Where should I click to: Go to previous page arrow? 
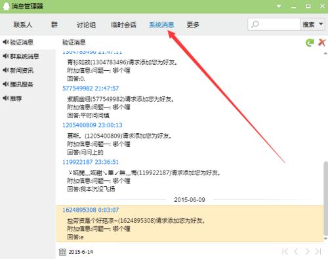pos(296,252)
